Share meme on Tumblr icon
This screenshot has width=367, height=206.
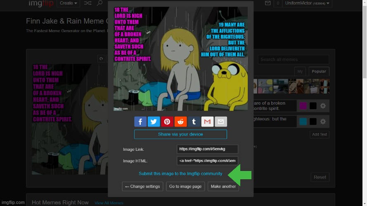click(194, 122)
